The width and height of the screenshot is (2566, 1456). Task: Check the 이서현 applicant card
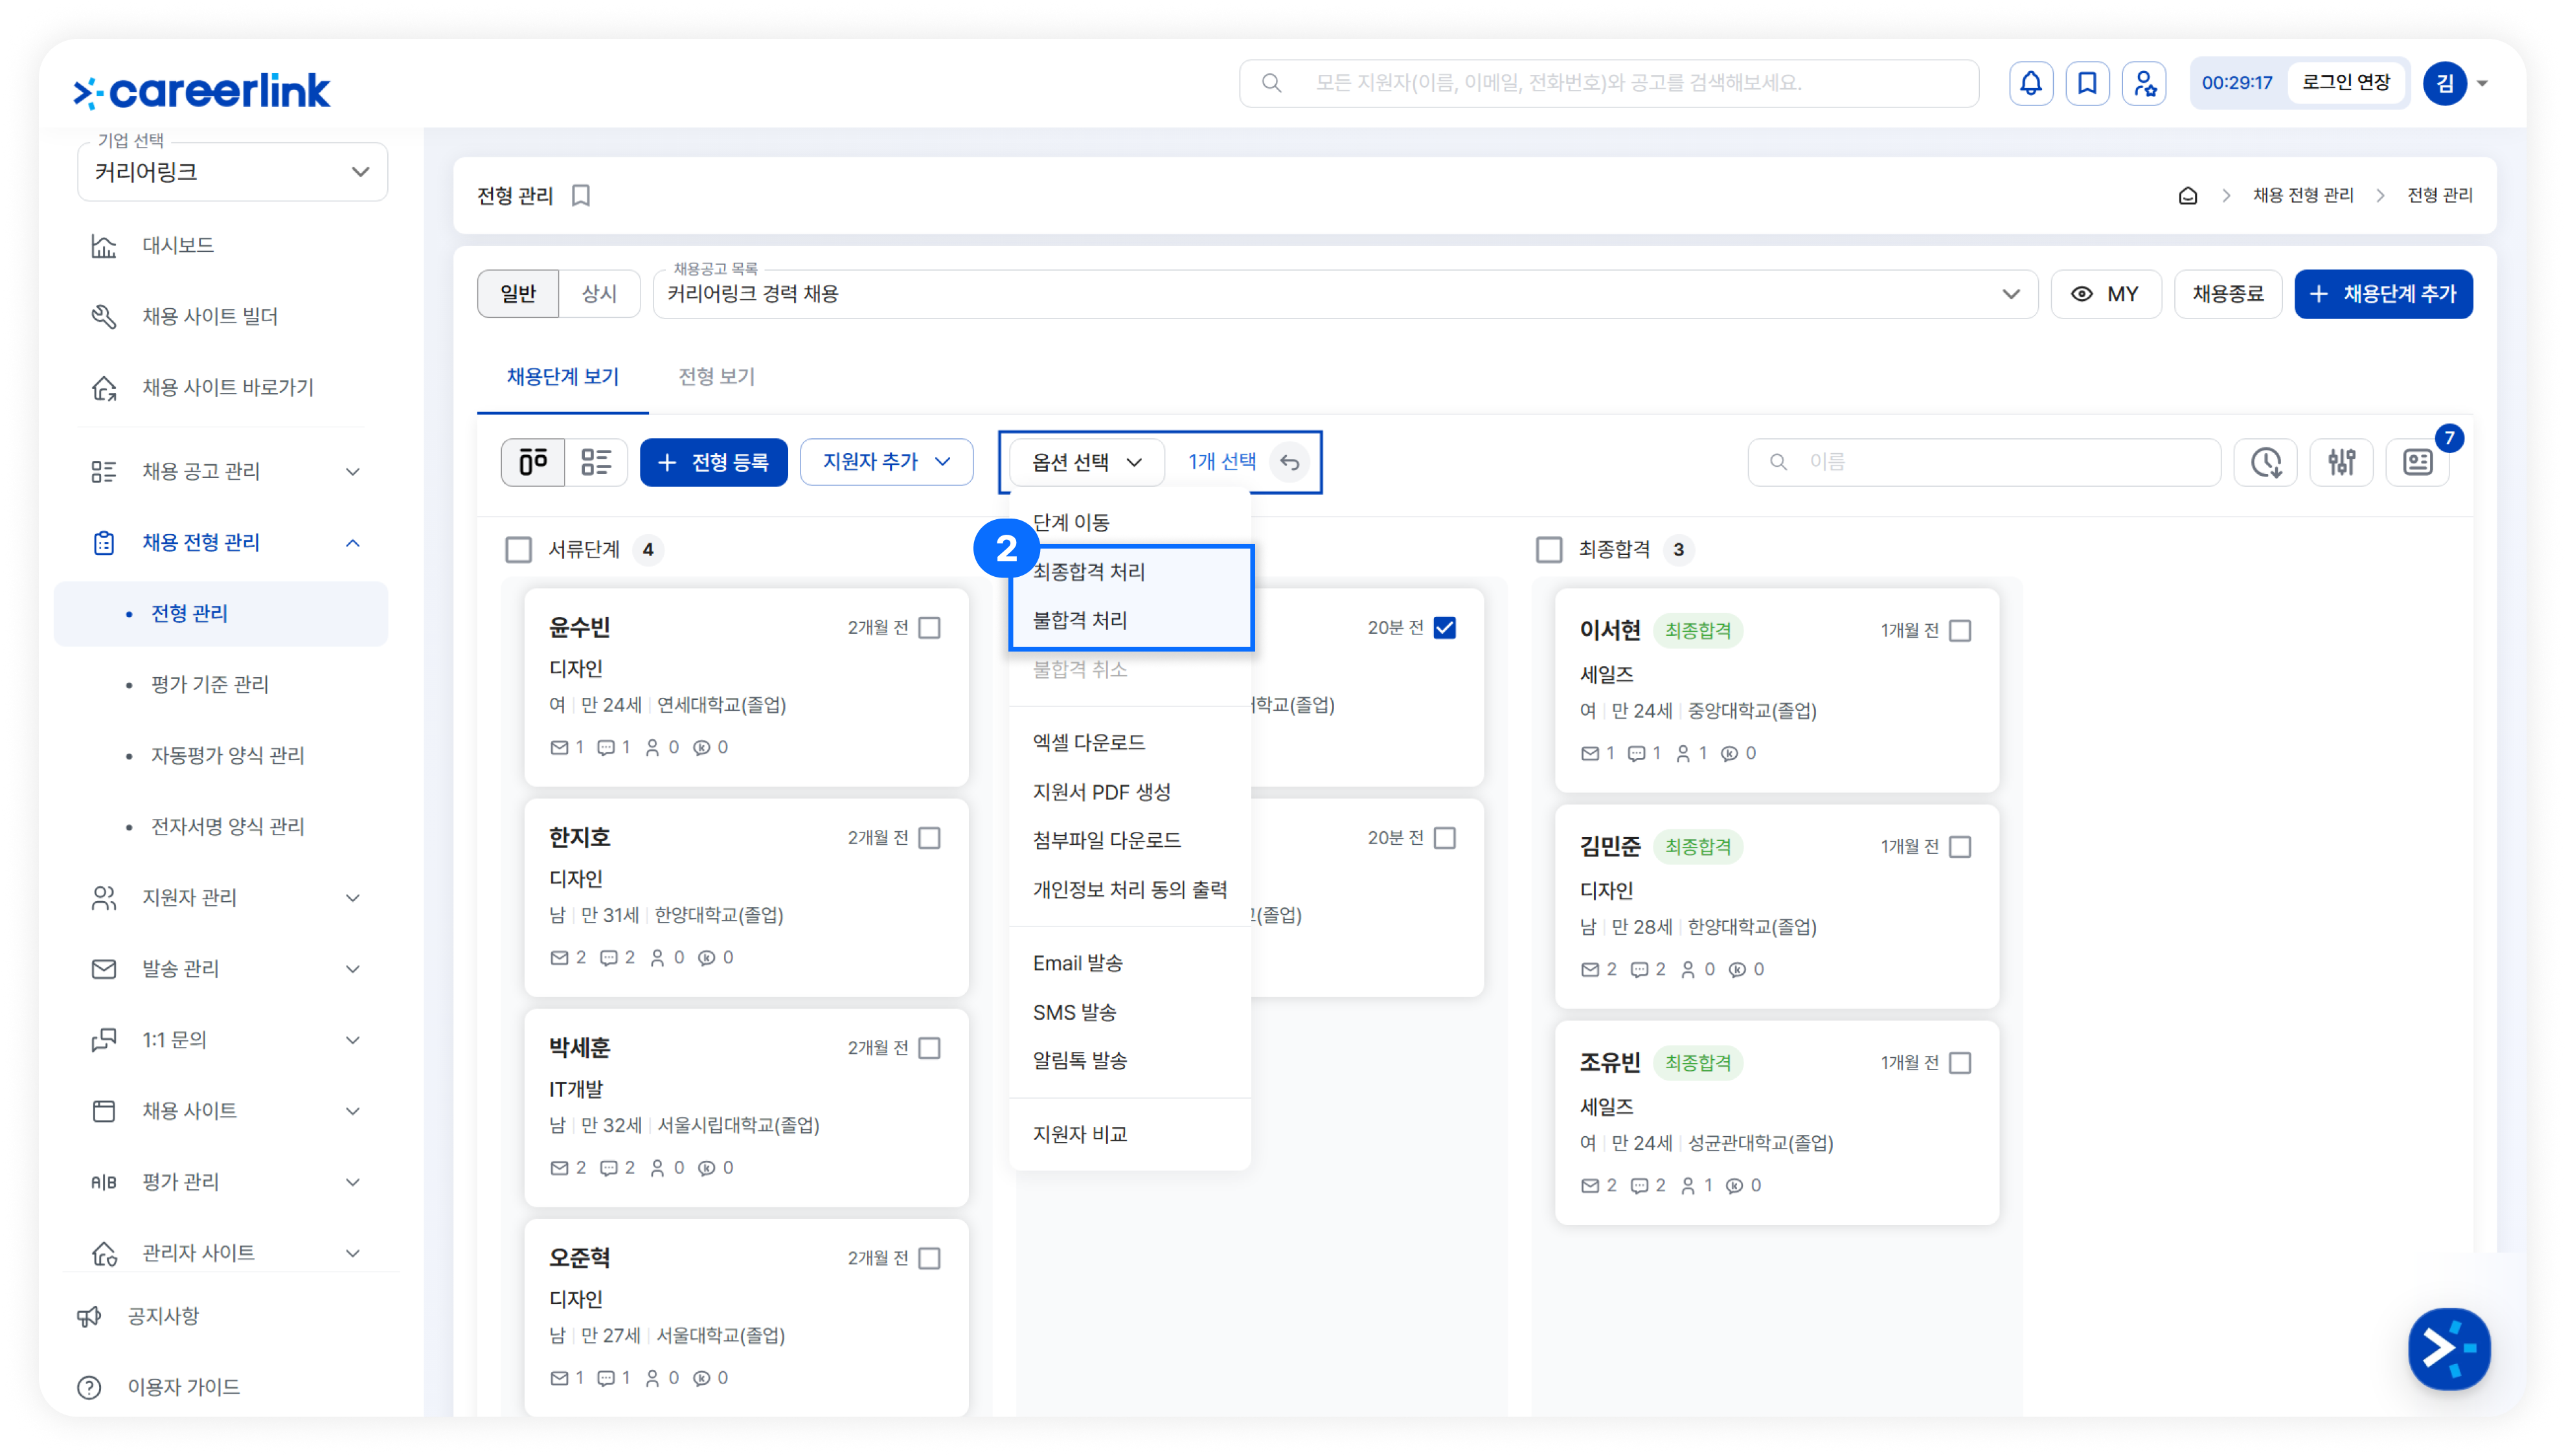point(1960,631)
